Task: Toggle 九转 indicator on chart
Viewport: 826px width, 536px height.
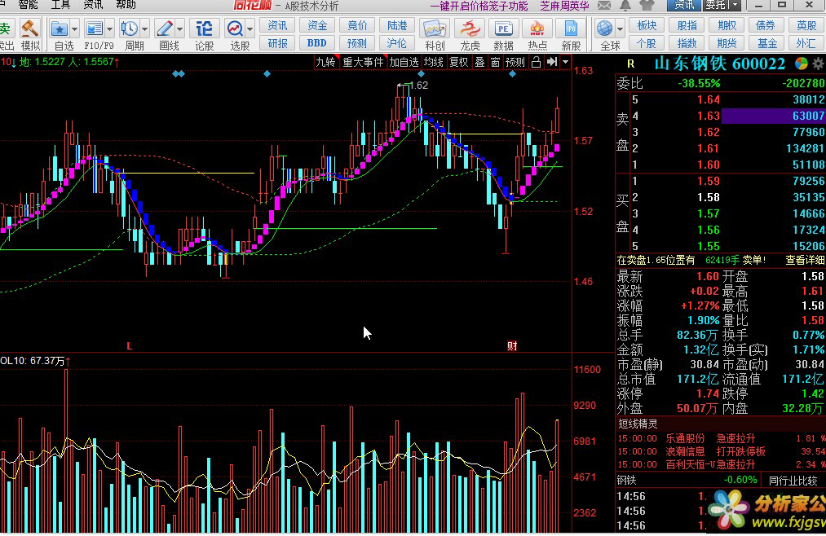Action: (325, 62)
